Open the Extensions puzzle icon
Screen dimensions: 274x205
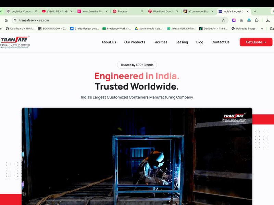tap(257, 20)
